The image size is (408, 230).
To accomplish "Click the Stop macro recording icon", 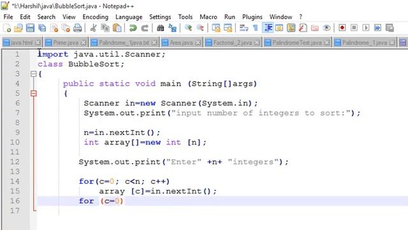I will [354, 28].
